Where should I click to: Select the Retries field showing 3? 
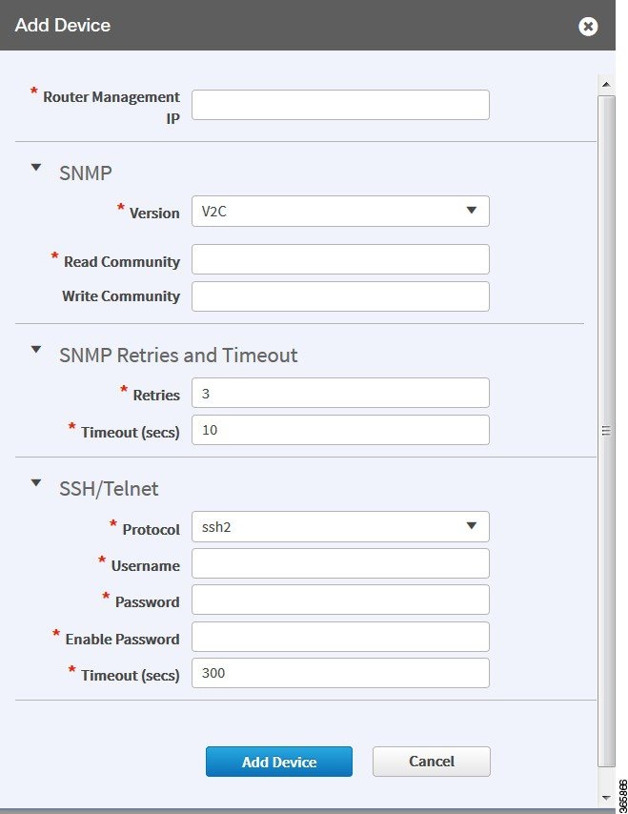(340, 393)
